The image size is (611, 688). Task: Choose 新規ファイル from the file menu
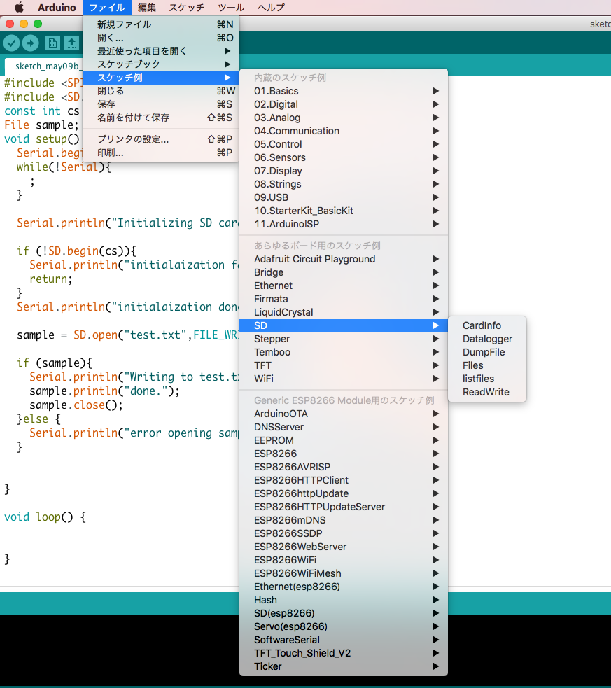[x=160, y=24]
